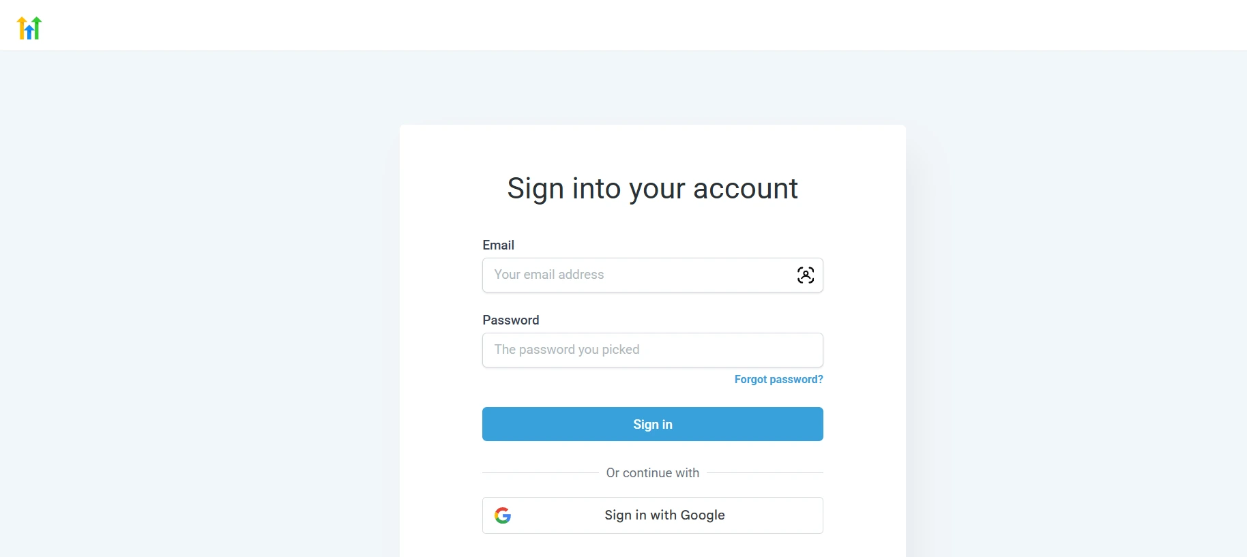Choose Sign in with Google
Image resolution: width=1247 pixels, height=557 pixels.
(653, 515)
